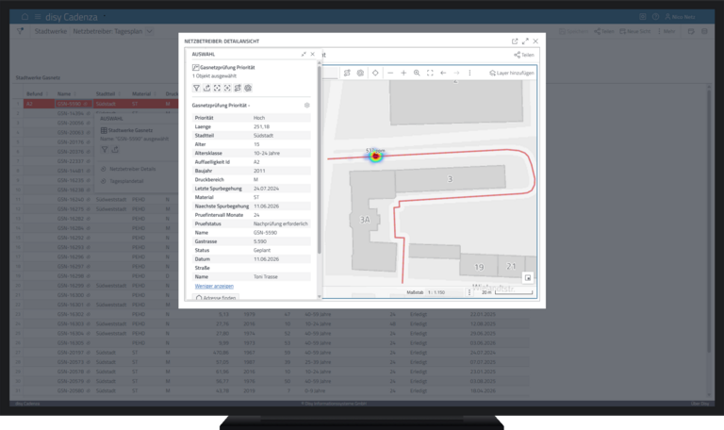Click the Pruefstatus value Nachprüfung erforderlich
This screenshot has width=724, height=430.
point(281,223)
